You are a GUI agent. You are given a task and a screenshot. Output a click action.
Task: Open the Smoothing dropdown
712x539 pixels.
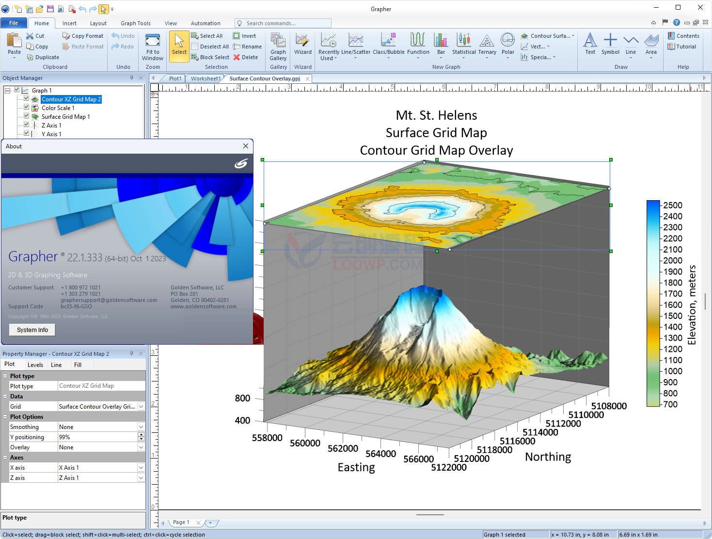click(x=141, y=427)
